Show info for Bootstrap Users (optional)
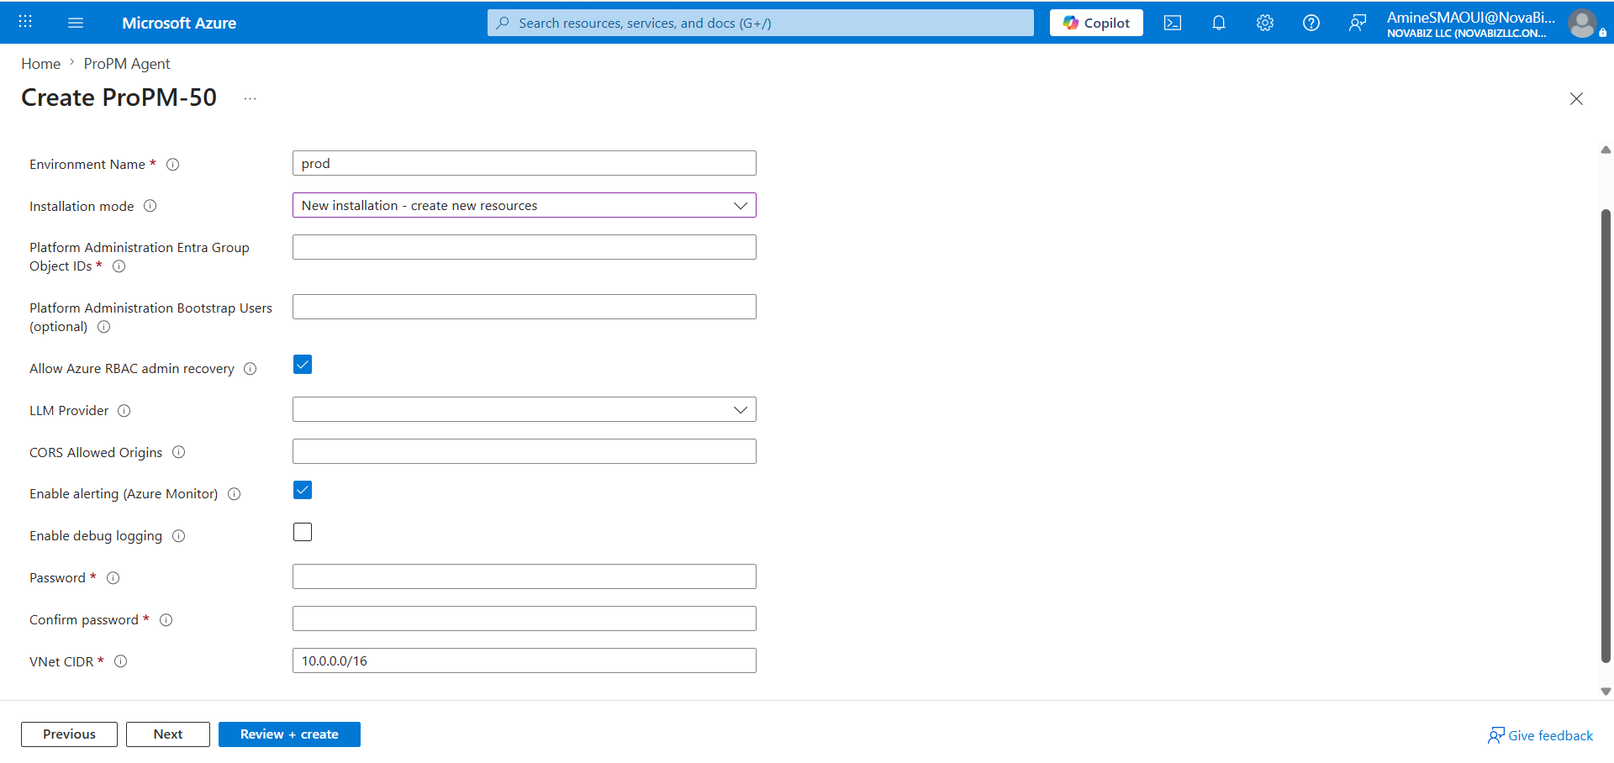Image resolution: width=1614 pixels, height=763 pixels. click(104, 327)
